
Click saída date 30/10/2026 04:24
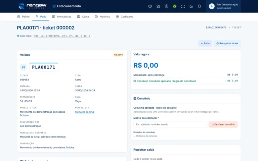click(x=85, y=90)
